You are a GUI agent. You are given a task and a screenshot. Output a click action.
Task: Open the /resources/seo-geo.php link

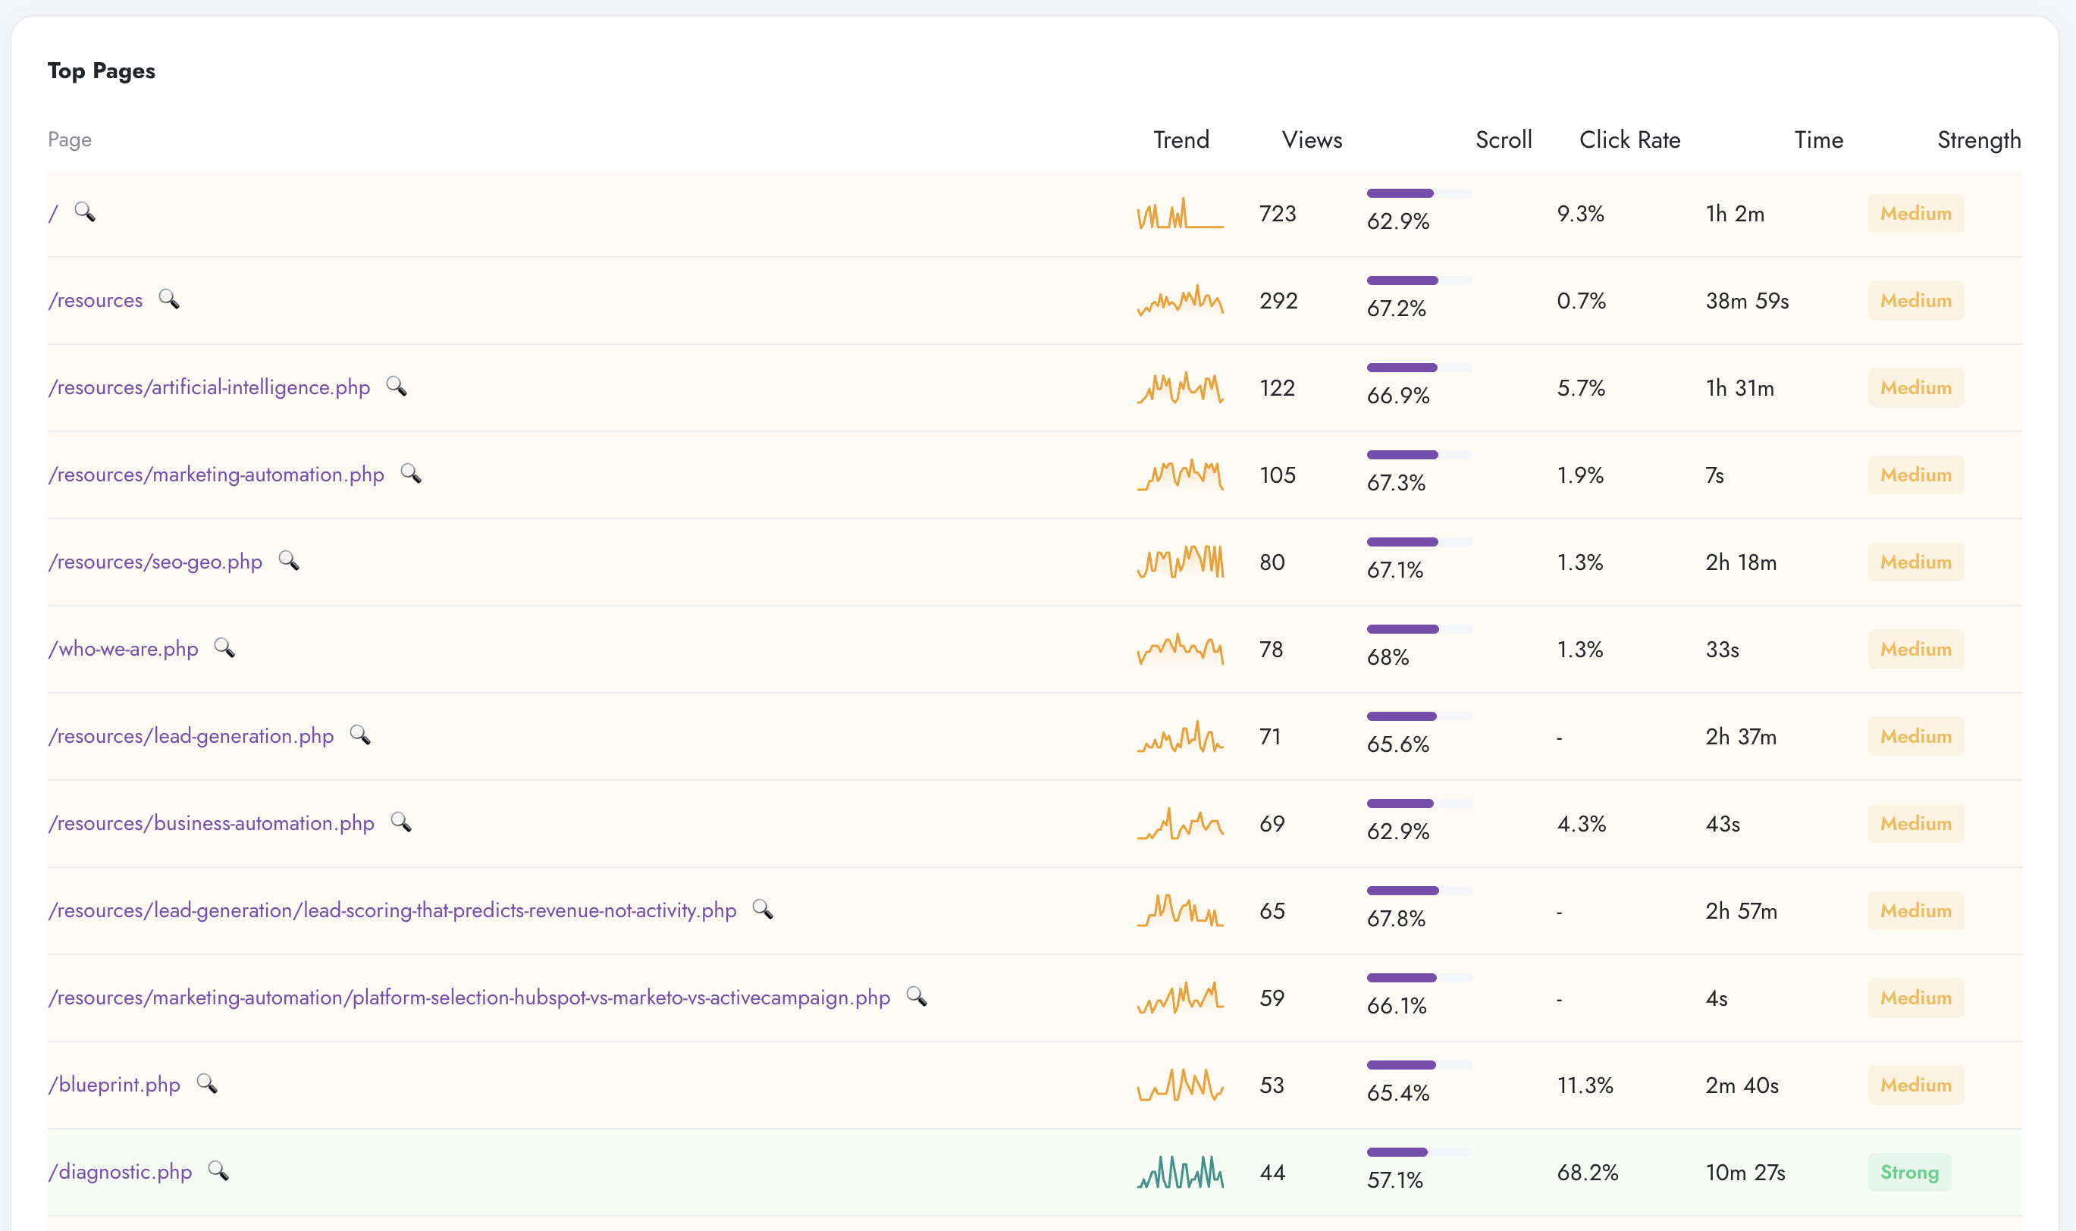(x=155, y=562)
